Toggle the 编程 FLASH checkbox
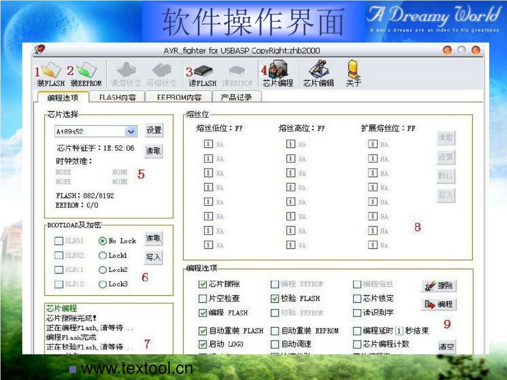507x380 pixels. tap(203, 313)
